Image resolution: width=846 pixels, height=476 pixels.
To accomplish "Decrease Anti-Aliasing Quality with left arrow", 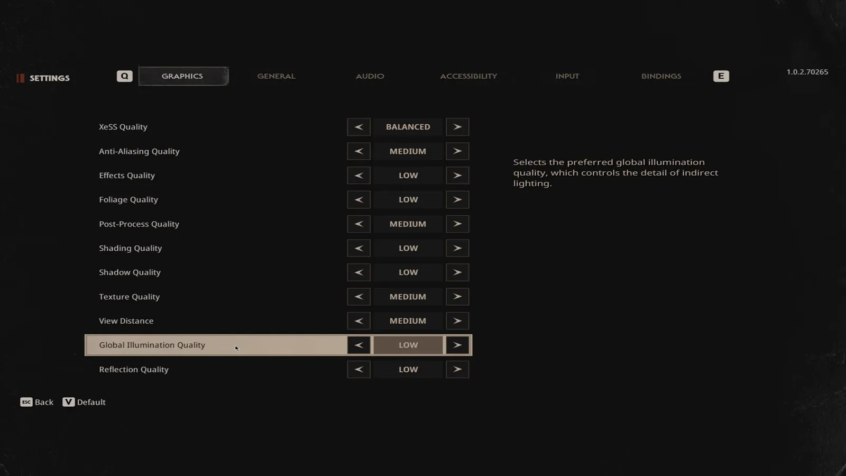I will click(358, 151).
